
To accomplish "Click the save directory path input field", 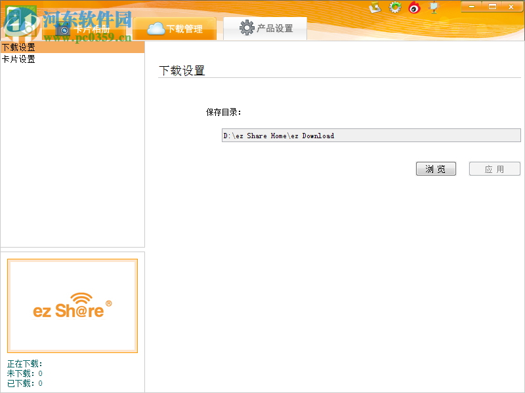I will 369,136.
